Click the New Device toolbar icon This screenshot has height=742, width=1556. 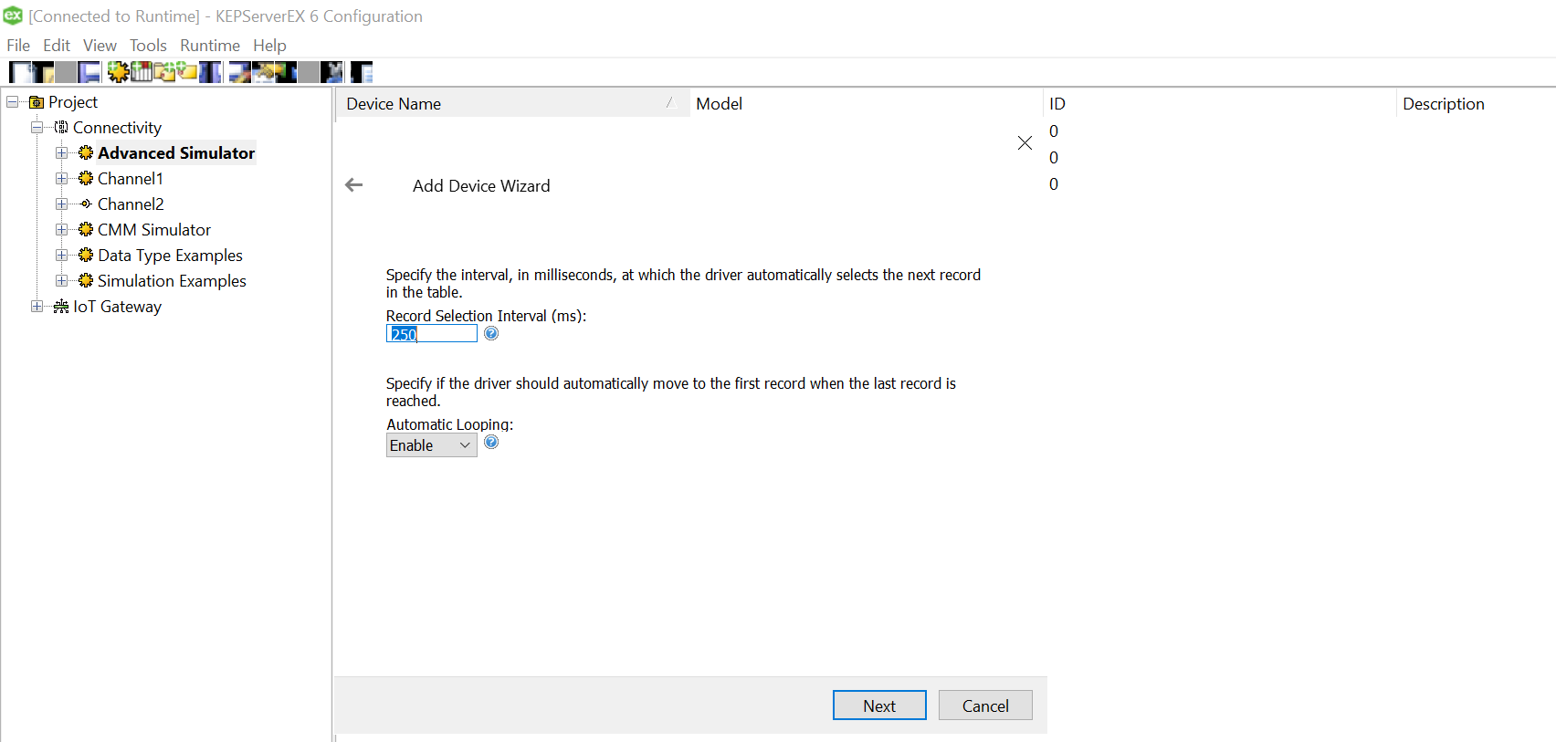[142, 72]
